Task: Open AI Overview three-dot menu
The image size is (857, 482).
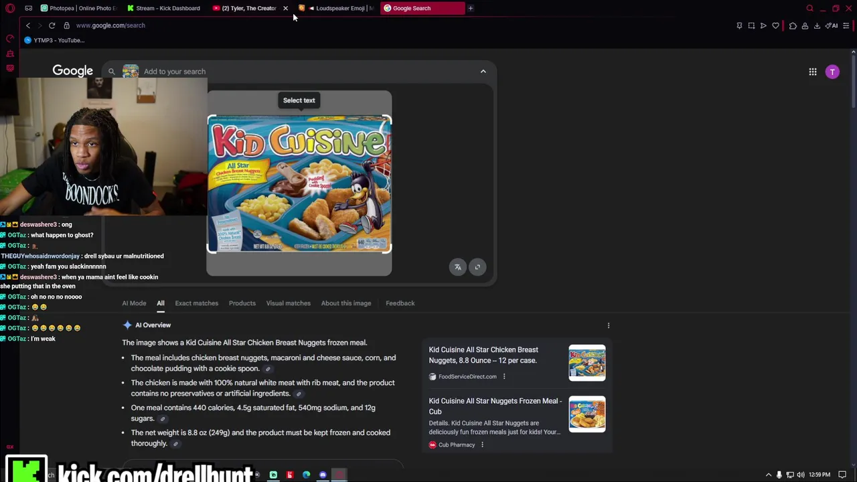Action: (609, 325)
